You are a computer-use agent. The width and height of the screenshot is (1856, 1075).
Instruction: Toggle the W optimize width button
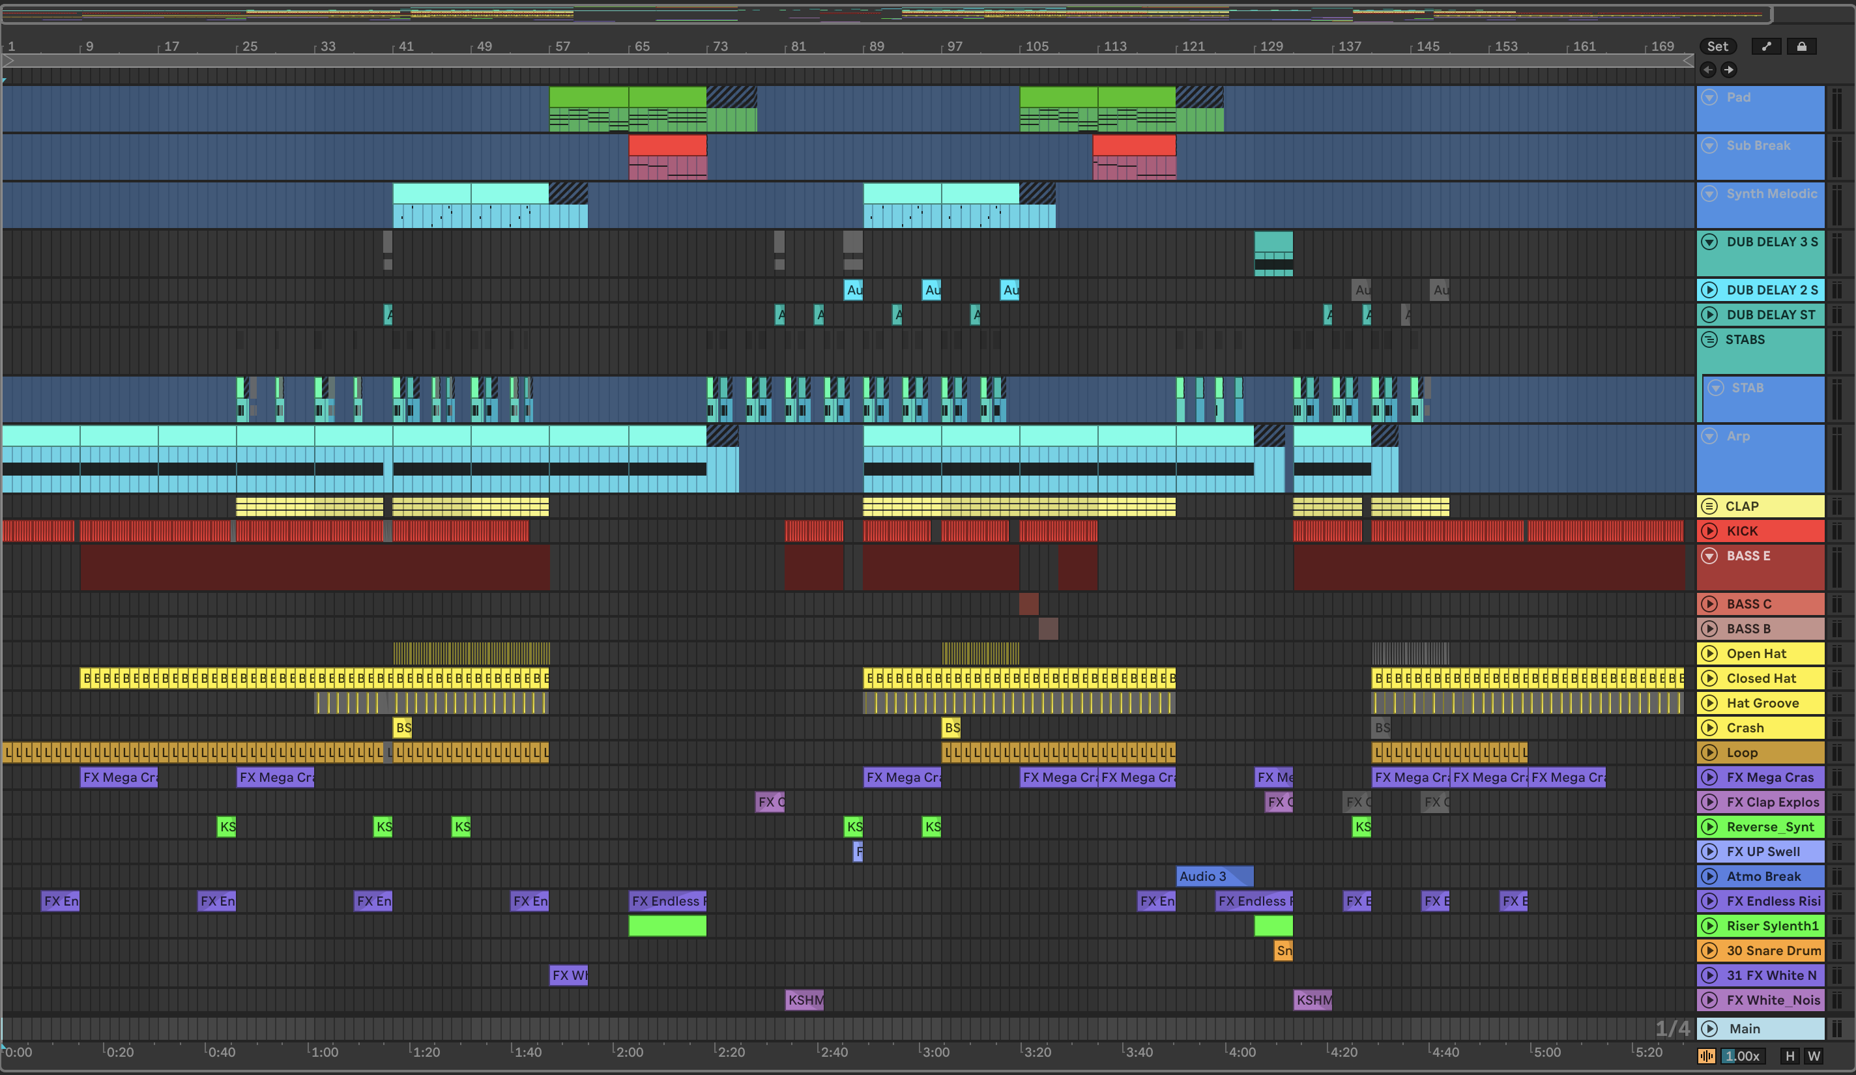click(1813, 1056)
